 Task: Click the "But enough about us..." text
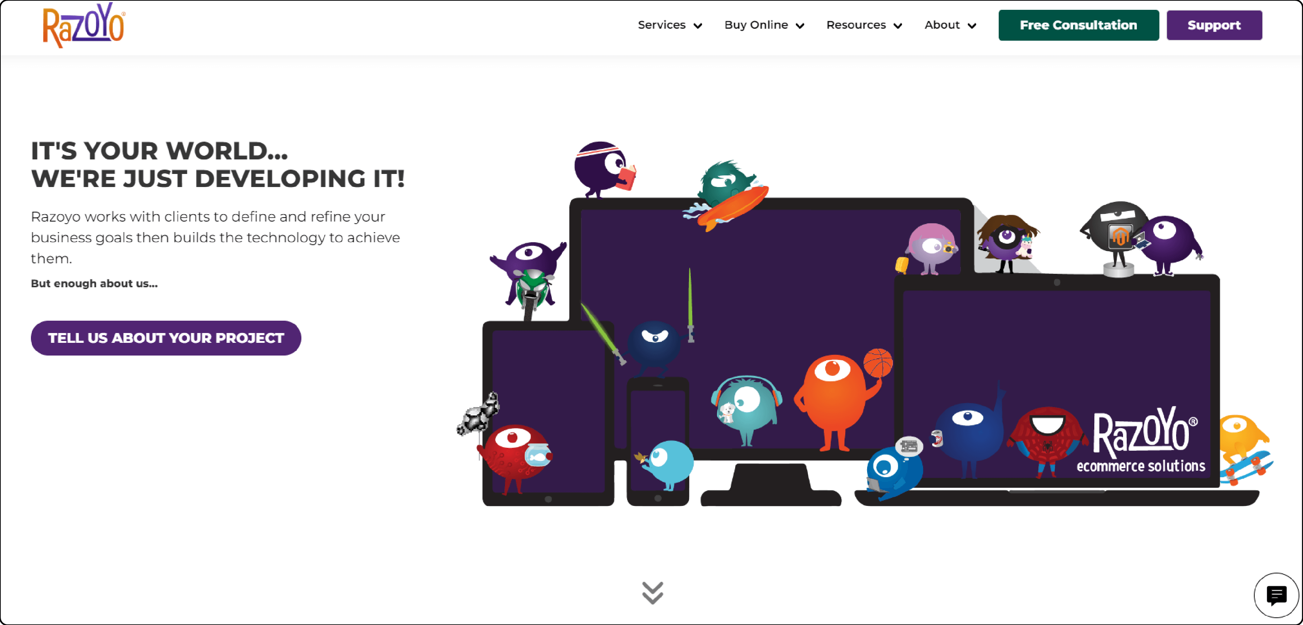click(94, 284)
